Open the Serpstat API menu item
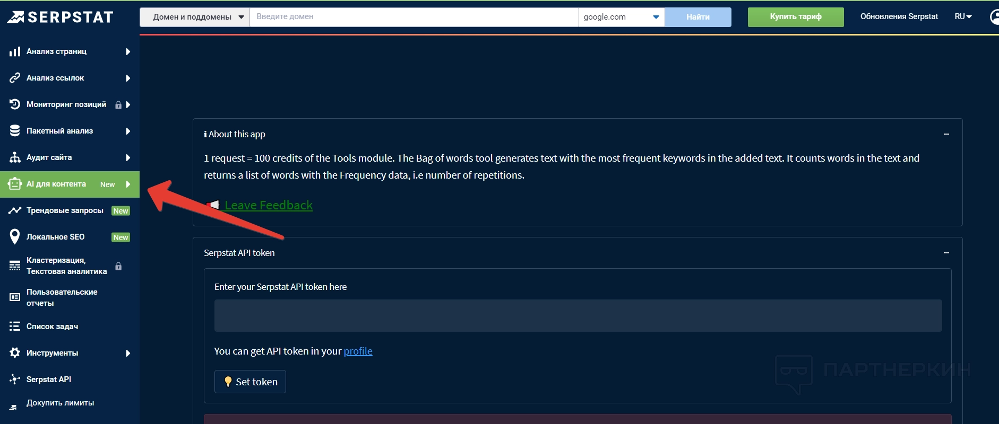The image size is (999, 424). coord(70,379)
